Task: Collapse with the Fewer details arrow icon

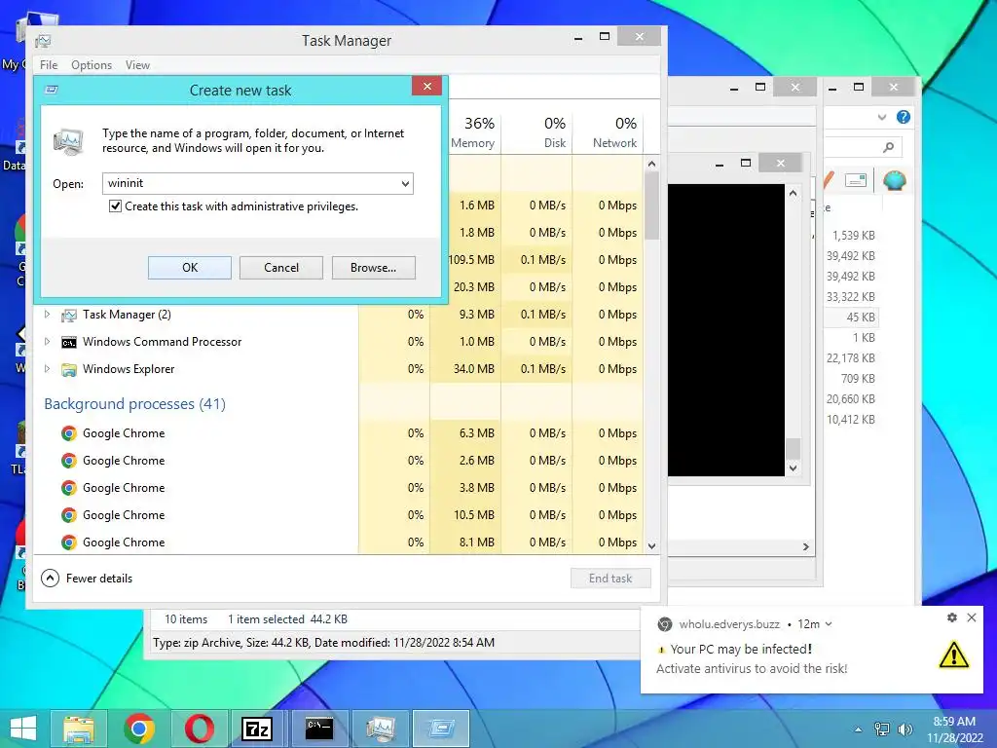Action: coord(50,579)
